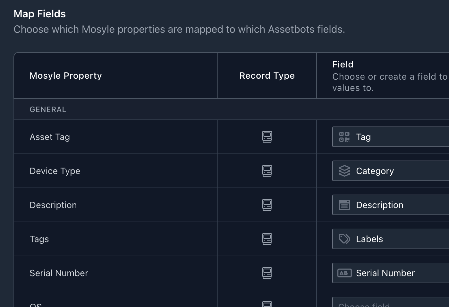Click the Field column header text
Screen dimensions: 449x307
tap(343, 64)
